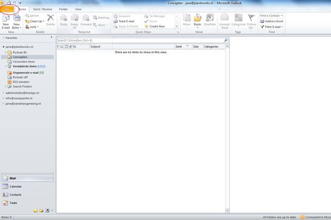The width and height of the screenshot is (331, 220).
Task: Open the Categorize menu
Action: pyautogui.click(x=238, y=21)
